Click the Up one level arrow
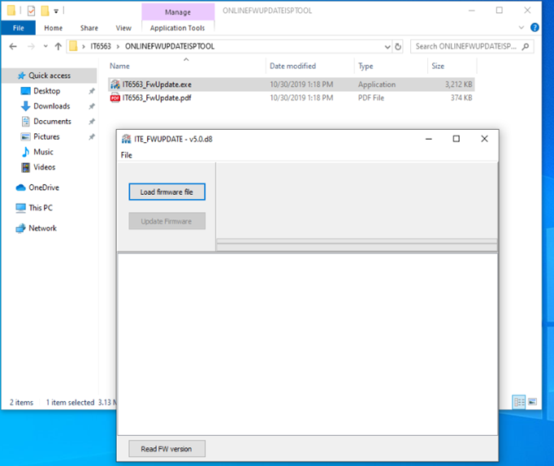The height and width of the screenshot is (466, 554). pos(58,46)
